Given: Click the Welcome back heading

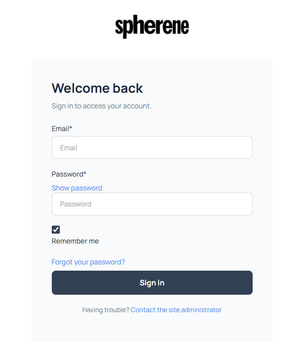Looking at the screenshot, I should point(97,88).
